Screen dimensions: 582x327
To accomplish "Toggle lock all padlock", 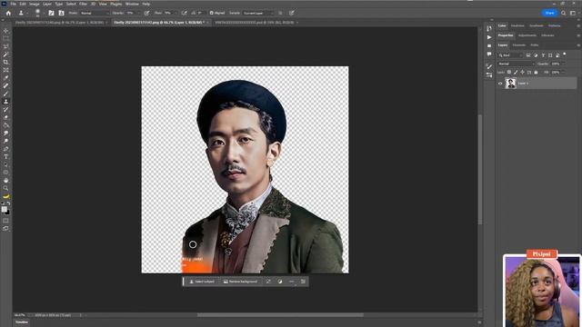I will [536, 73].
